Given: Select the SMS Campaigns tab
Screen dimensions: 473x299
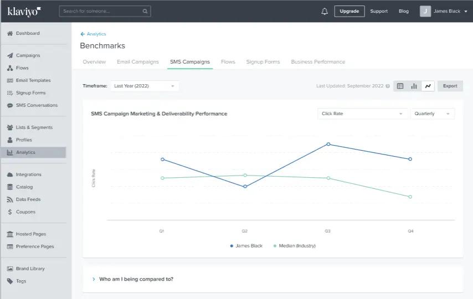Looking at the screenshot, I should 190,62.
